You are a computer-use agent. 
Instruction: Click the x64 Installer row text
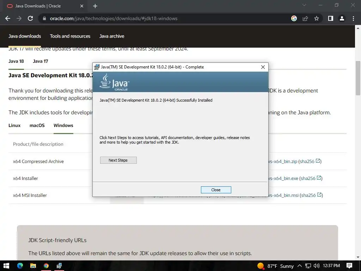click(25, 178)
